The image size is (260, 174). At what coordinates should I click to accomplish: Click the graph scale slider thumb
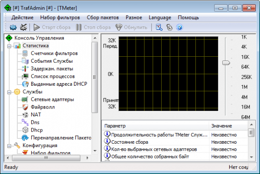tap(226, 63)
